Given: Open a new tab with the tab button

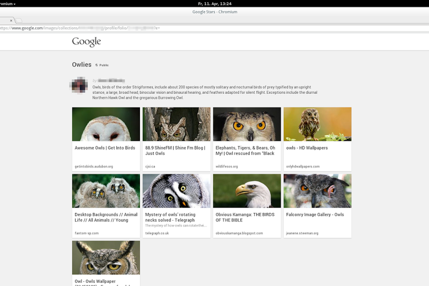Looking at the screenshot, I should [19, 20].
